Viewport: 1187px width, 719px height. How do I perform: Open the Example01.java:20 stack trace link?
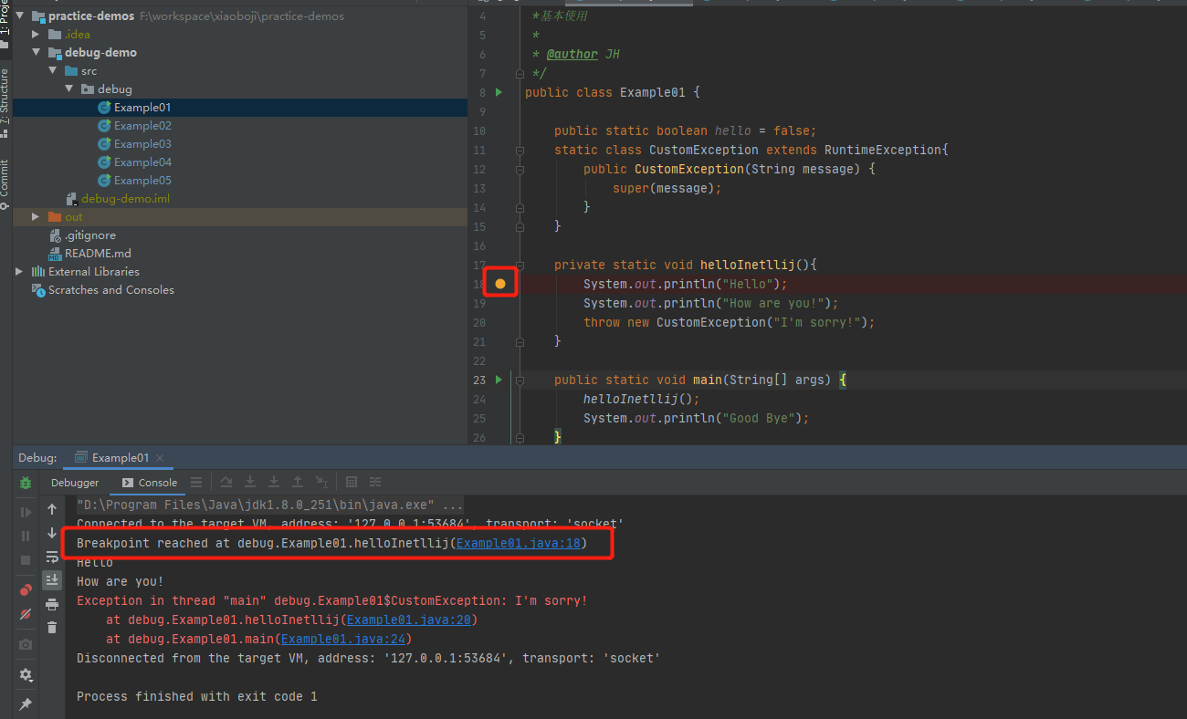(x=408, y=619)
